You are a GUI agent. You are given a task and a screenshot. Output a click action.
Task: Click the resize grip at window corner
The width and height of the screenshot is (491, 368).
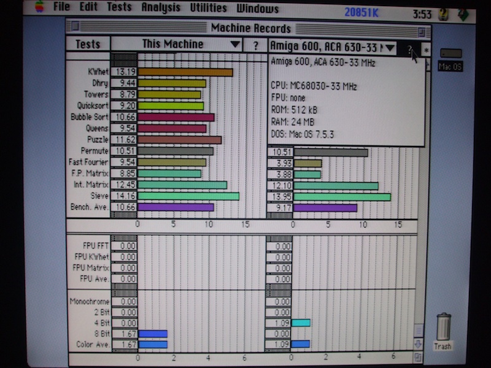[x=419, y=356]
